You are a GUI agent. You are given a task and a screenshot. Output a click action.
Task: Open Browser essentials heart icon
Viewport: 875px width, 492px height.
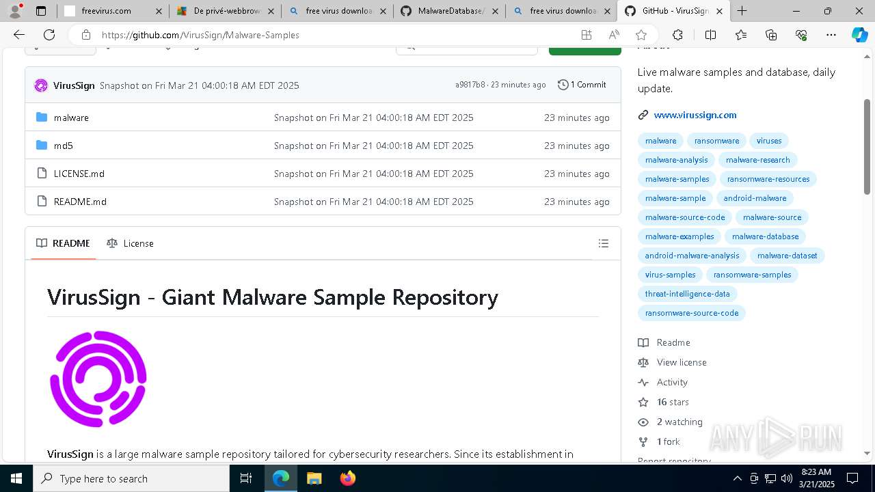point(801,35)
